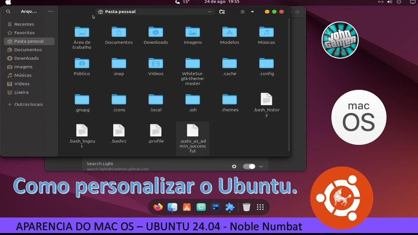
Task: Open the clock showing 24 de ago 19:35
Action: [x=222, y=2]
